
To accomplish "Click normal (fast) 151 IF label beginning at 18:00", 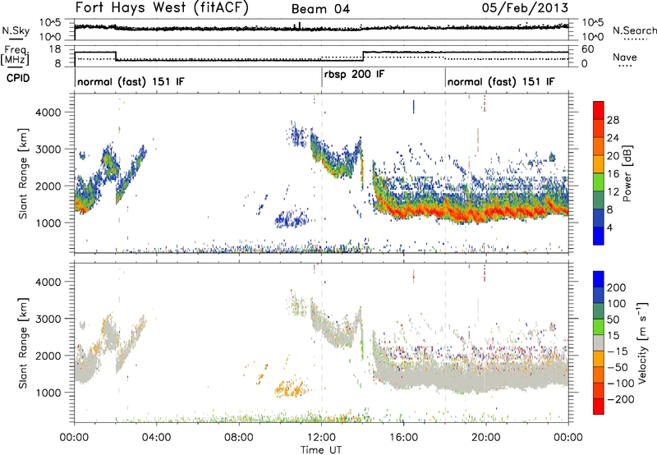I will (x=501, y=81).
